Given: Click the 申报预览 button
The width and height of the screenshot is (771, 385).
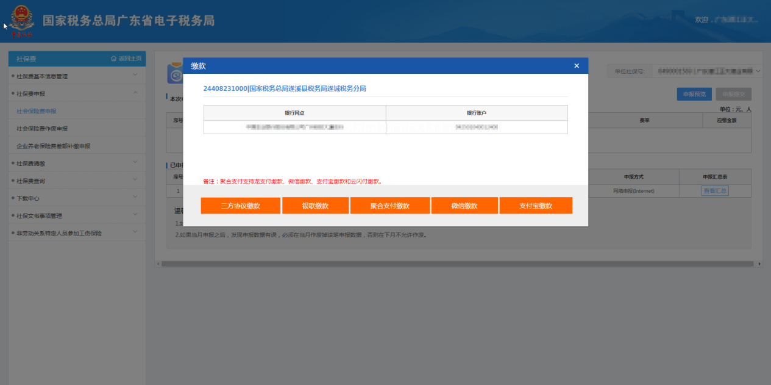Looking at the screenshot, I should (x=694, y=94).
